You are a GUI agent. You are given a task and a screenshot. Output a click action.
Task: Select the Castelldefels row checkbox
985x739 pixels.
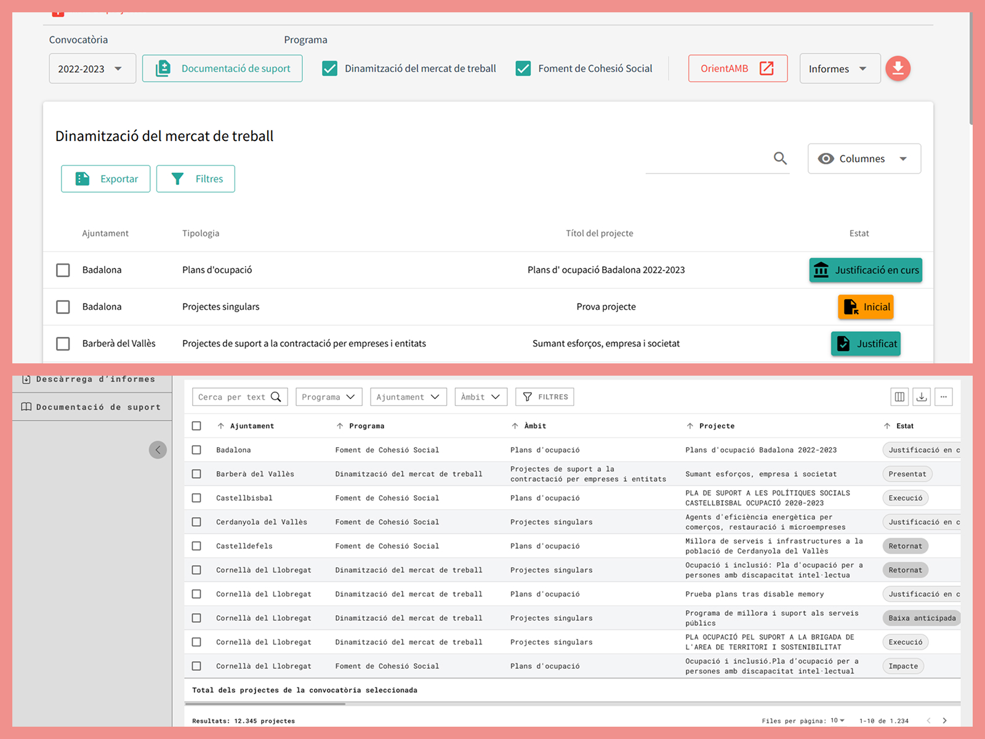[196, 546]
